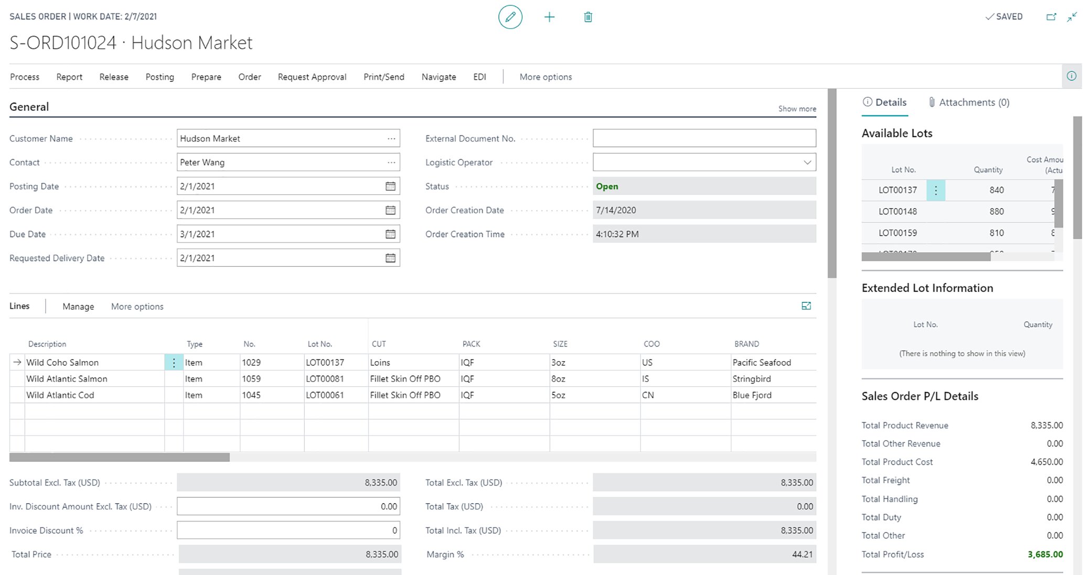Image resolution: width=1089 pixels, height=575 pixels.
Task: Expand the Logistic Operator dropdown
Action: tap(807, 162)
